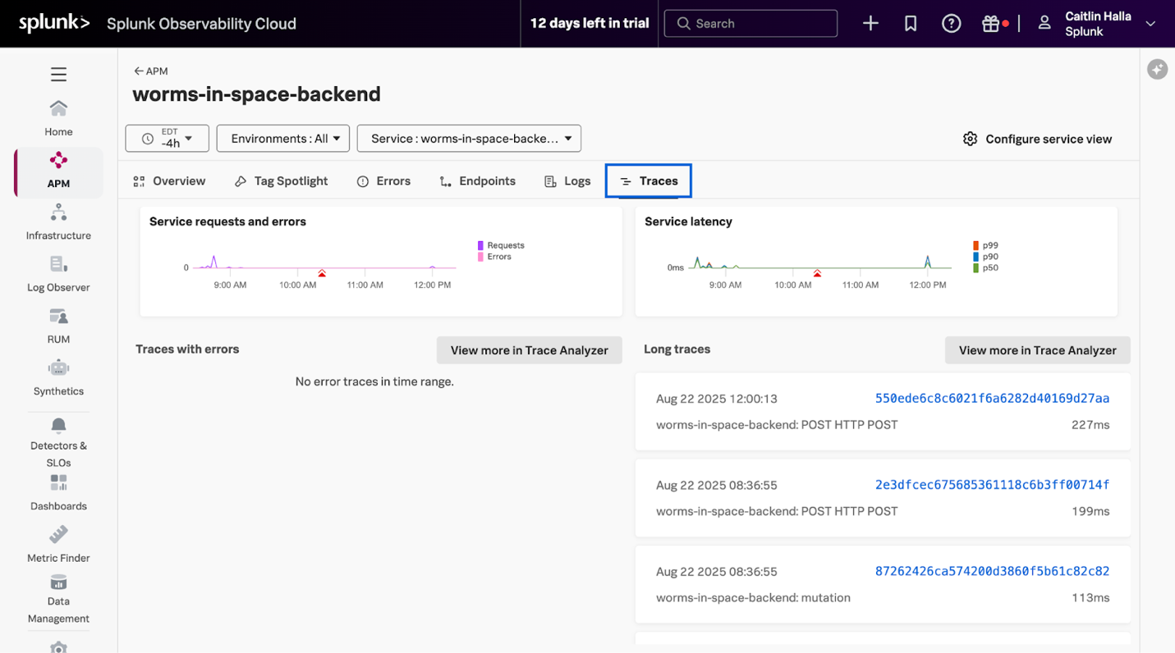Open the help question mark icon
Screen dimensions: 1175x653
coord(951,23)
